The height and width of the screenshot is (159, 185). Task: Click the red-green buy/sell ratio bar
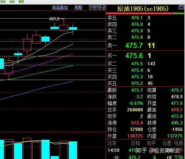click(x=145, y=13)
